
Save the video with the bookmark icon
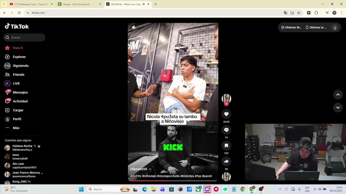(226, 146)
